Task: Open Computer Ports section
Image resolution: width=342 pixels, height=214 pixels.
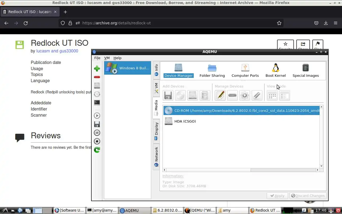Action: point(245,71)
